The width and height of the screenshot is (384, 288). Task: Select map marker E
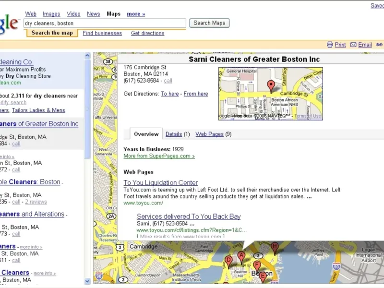coord(263,277)
